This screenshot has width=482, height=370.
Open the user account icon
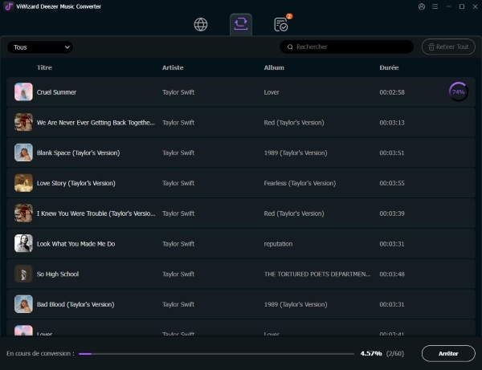click(422, 6)
